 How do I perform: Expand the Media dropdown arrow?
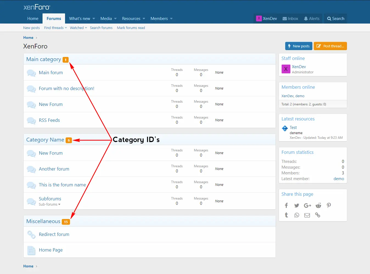115,19
